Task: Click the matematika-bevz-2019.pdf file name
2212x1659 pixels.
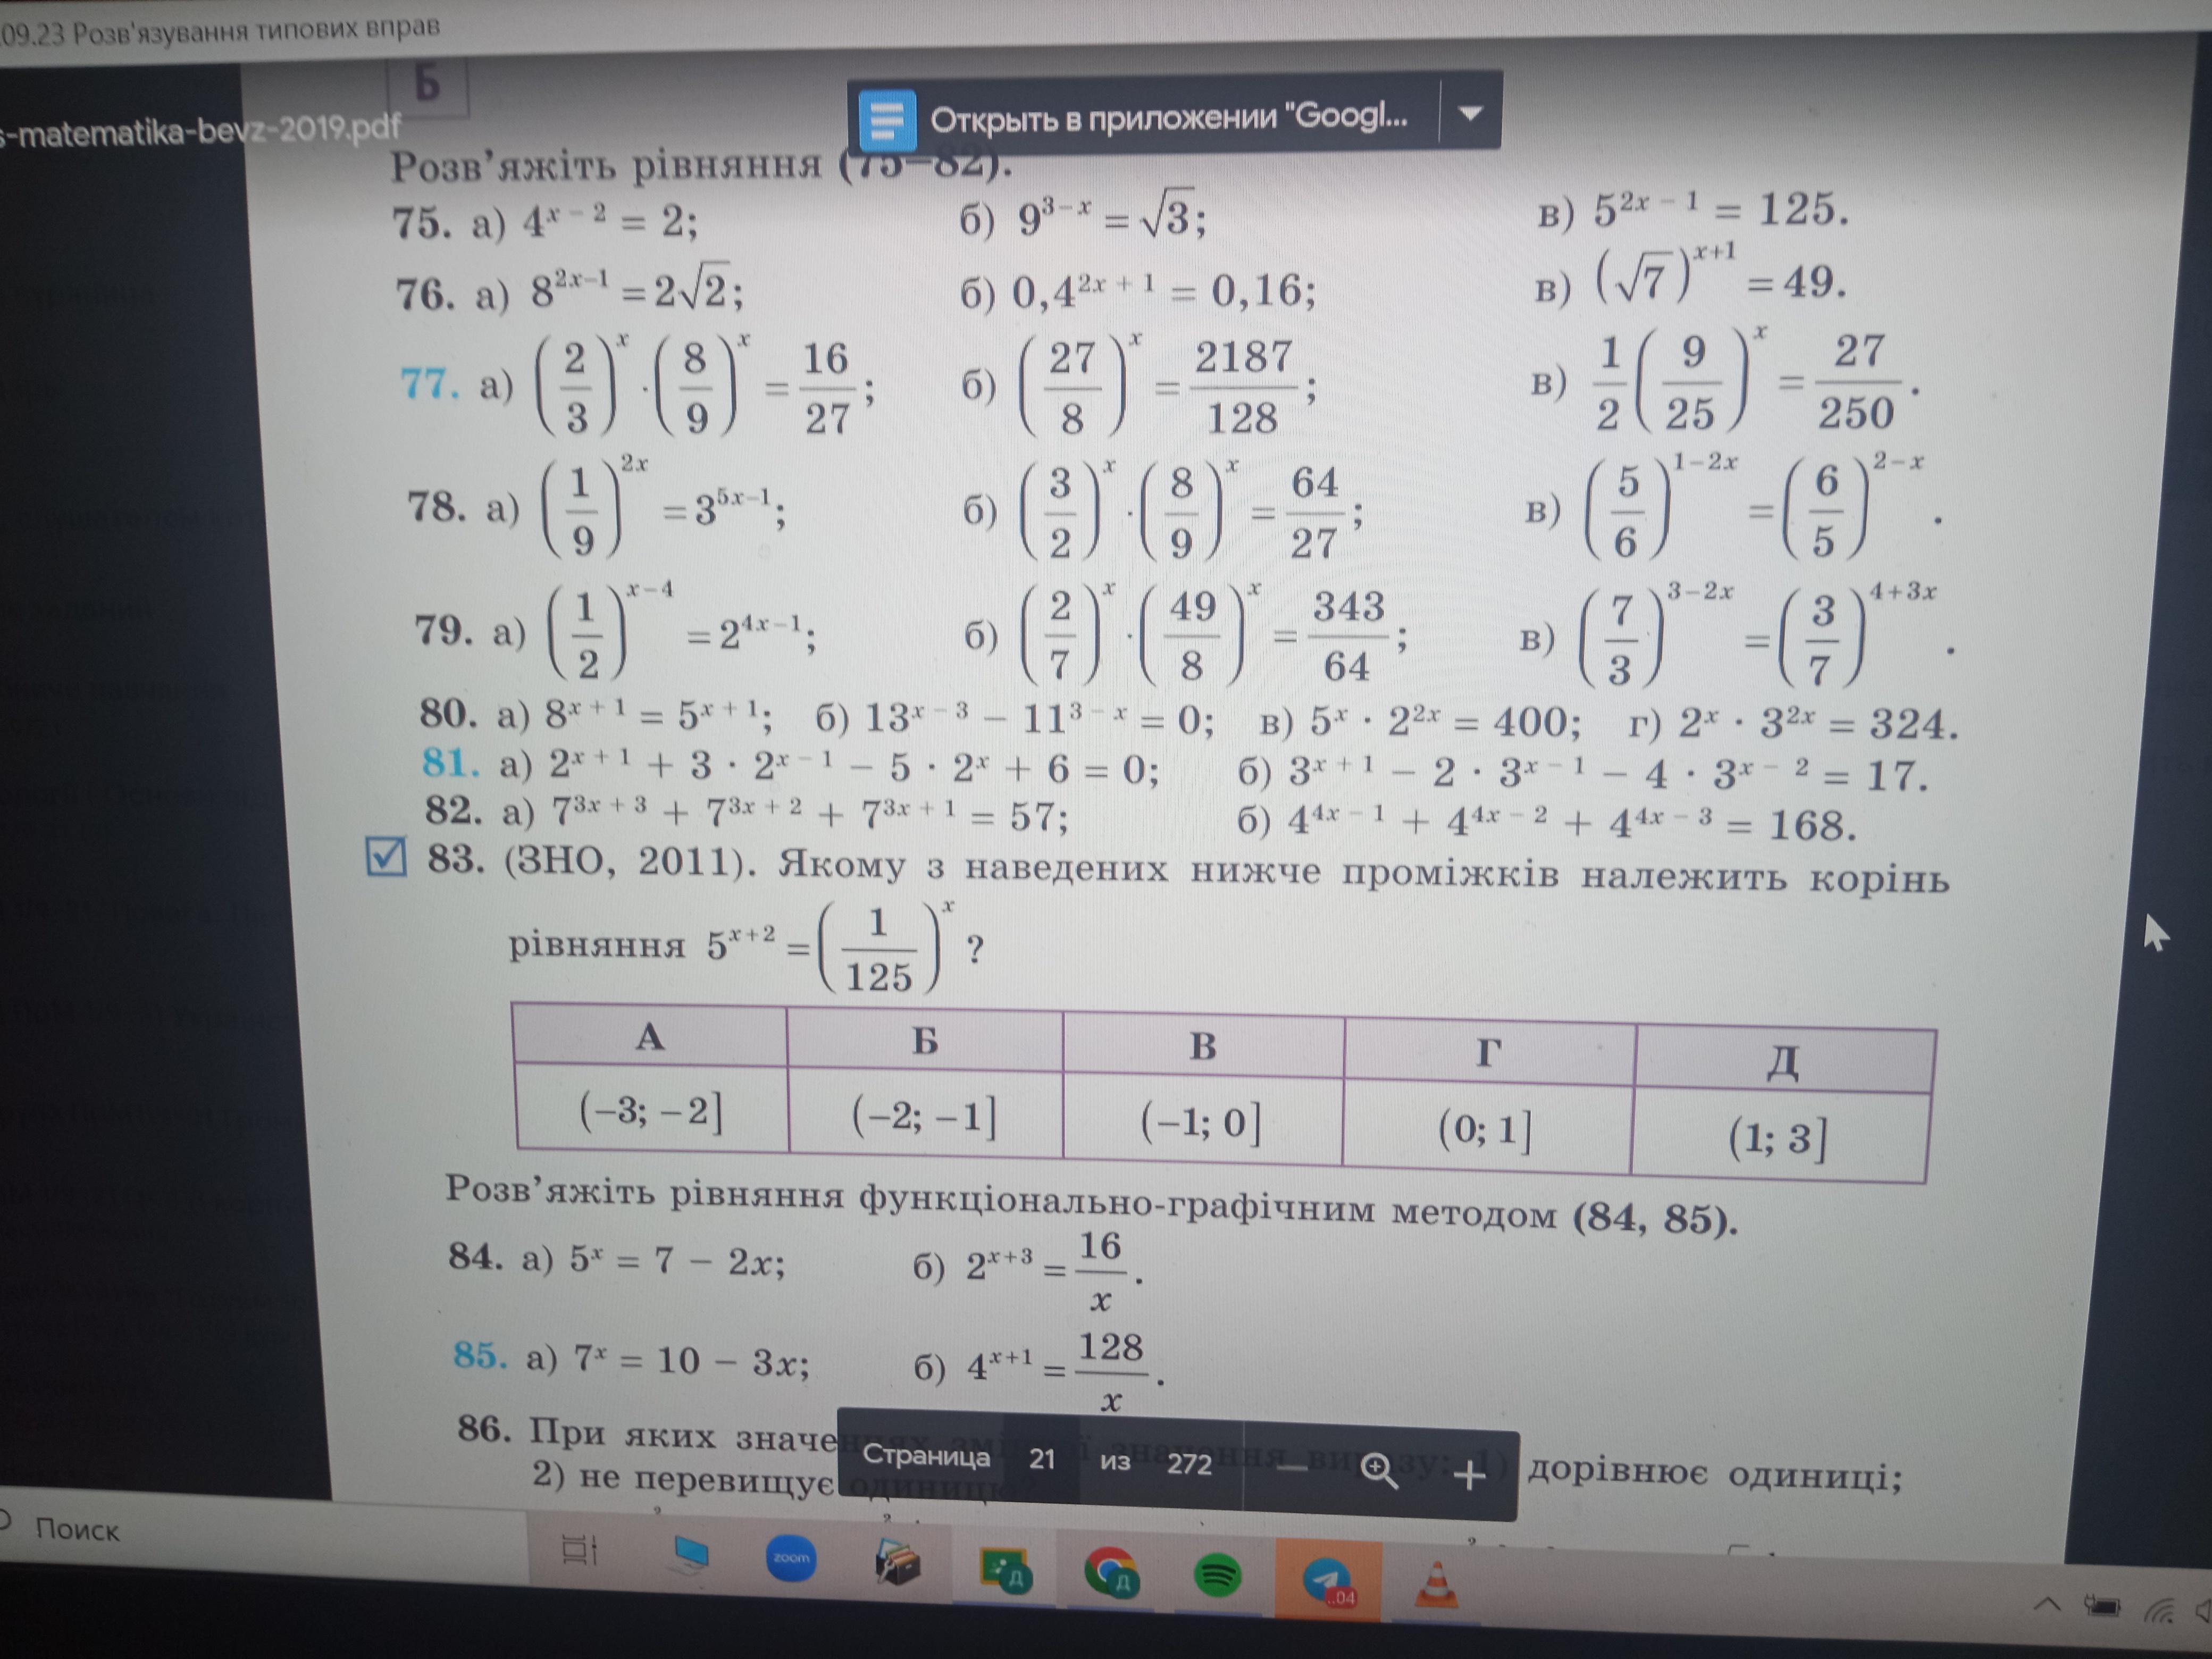Action: point(200,131)
